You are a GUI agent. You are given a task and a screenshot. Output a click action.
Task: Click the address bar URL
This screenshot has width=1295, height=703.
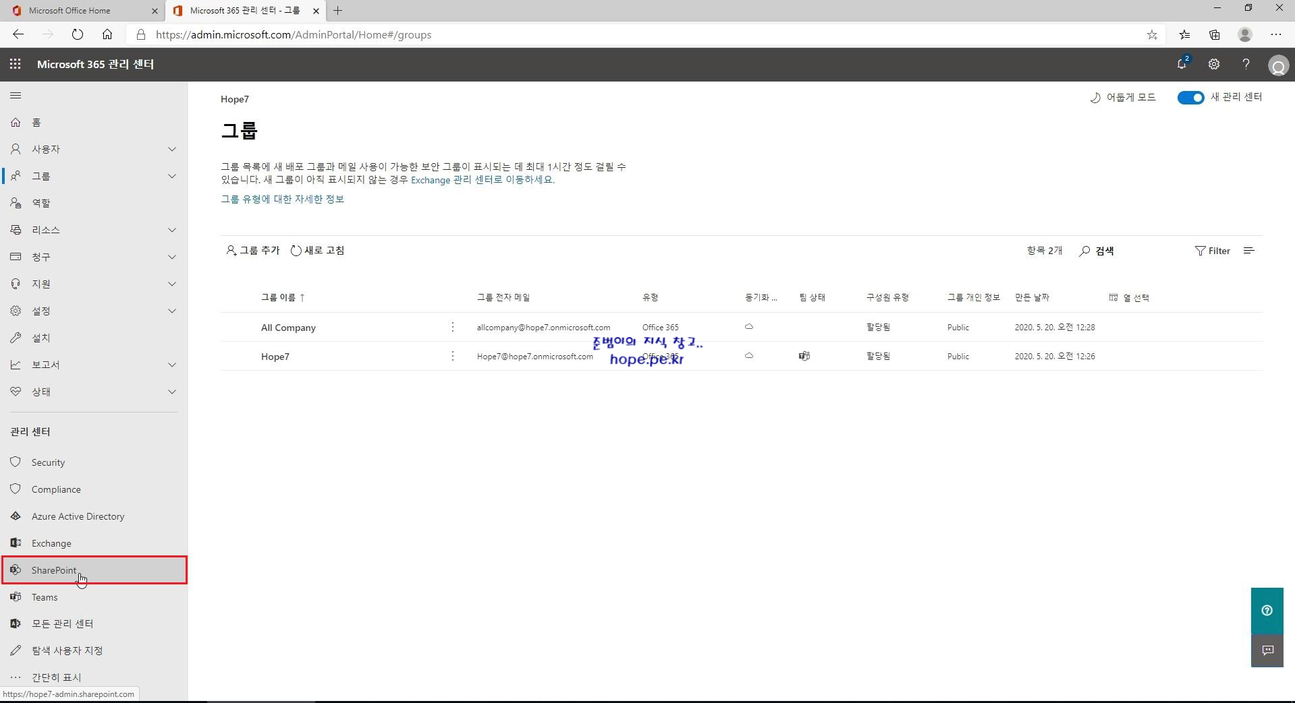(294, 35)
